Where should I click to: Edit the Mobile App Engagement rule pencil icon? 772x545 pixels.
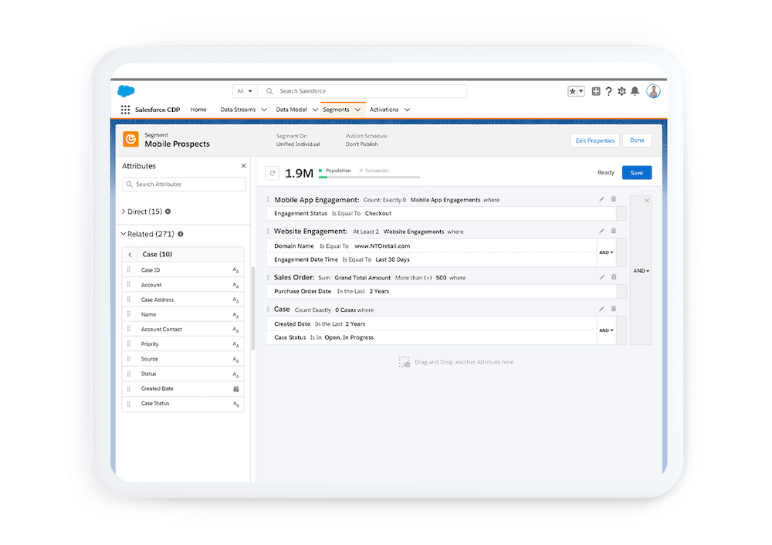point(601,199)
